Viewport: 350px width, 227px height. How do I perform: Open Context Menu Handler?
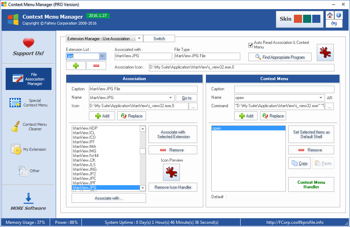pos(311,184)
